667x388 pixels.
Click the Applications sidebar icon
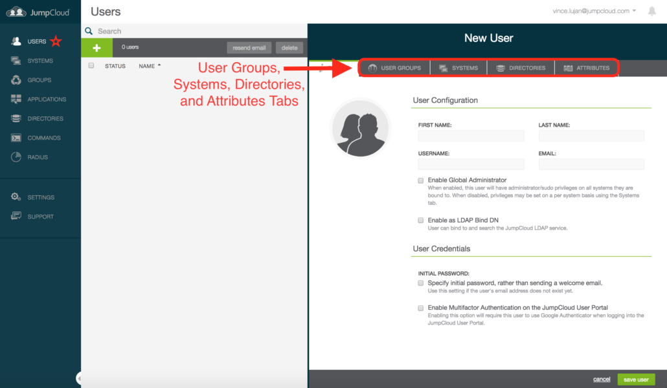(16, 100)
